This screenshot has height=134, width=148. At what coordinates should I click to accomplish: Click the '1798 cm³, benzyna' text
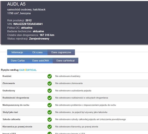click(19, 13)
